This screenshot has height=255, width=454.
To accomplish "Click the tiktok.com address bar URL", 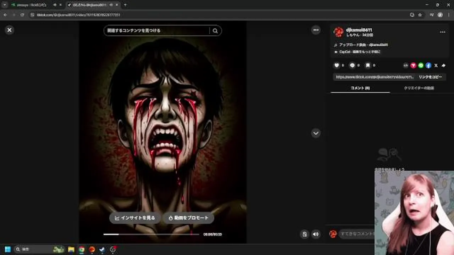I will 78,15.
